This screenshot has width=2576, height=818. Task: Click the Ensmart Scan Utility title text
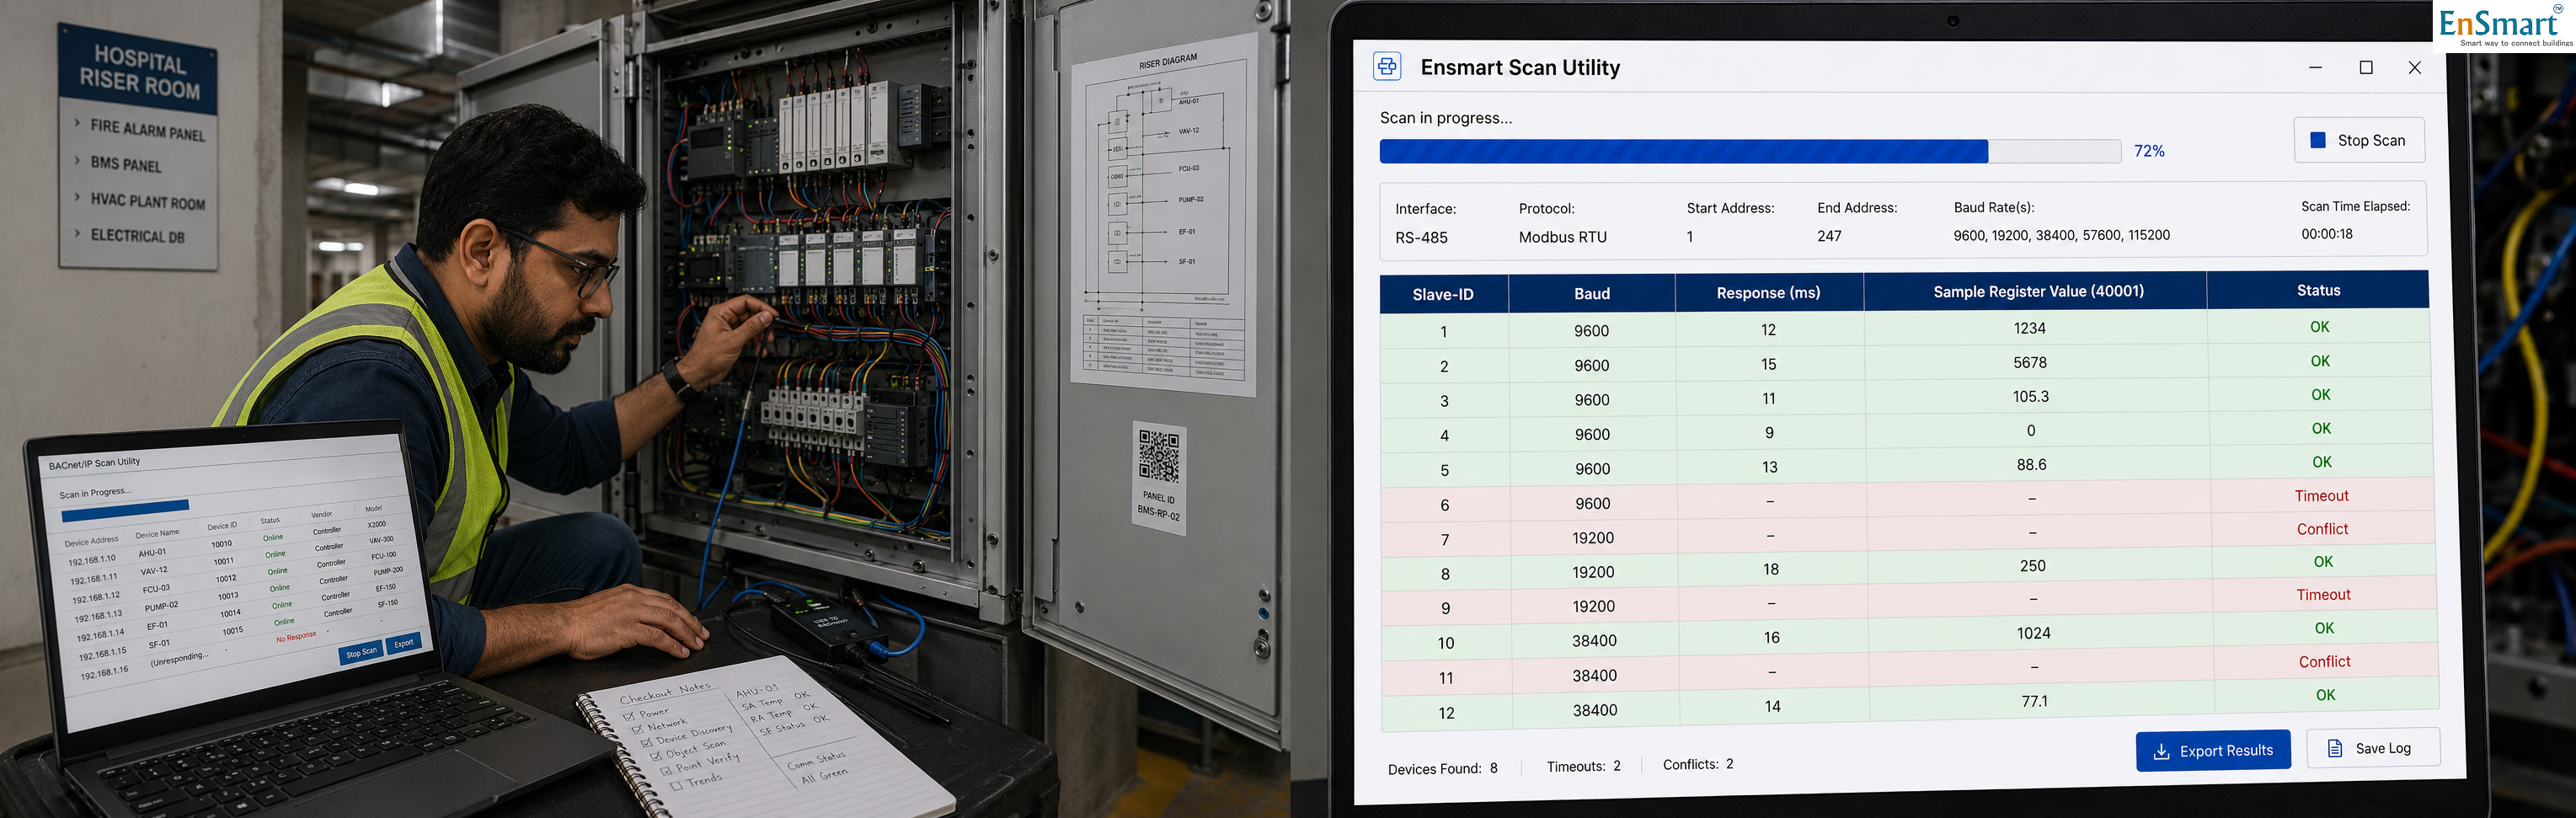(x=1519, y=67)
